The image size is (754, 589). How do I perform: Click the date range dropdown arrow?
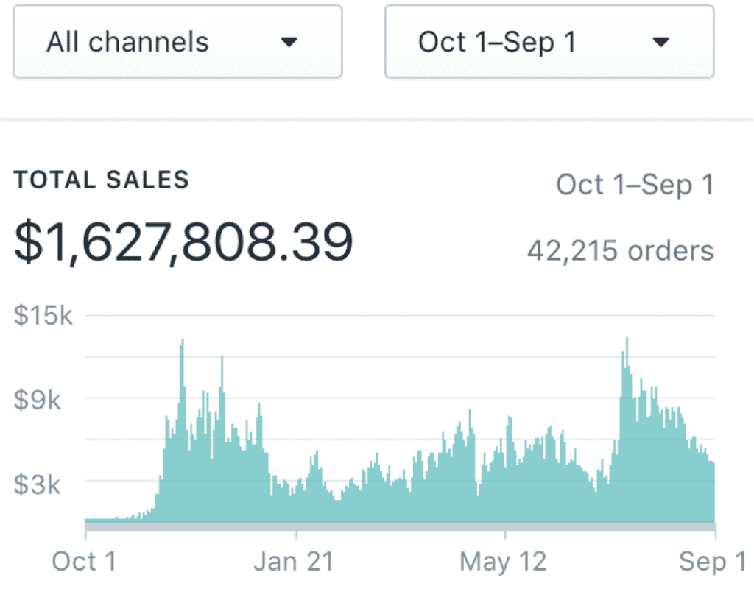(660, 42)
